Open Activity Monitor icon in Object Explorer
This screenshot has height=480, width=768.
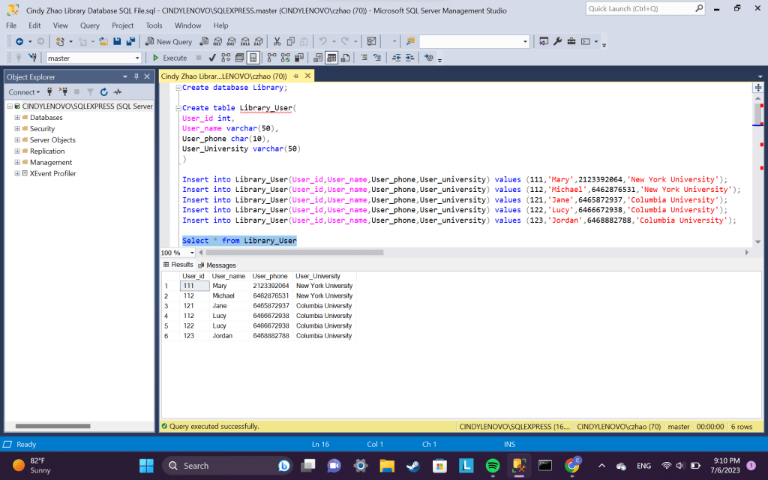(x=118, y=92)
